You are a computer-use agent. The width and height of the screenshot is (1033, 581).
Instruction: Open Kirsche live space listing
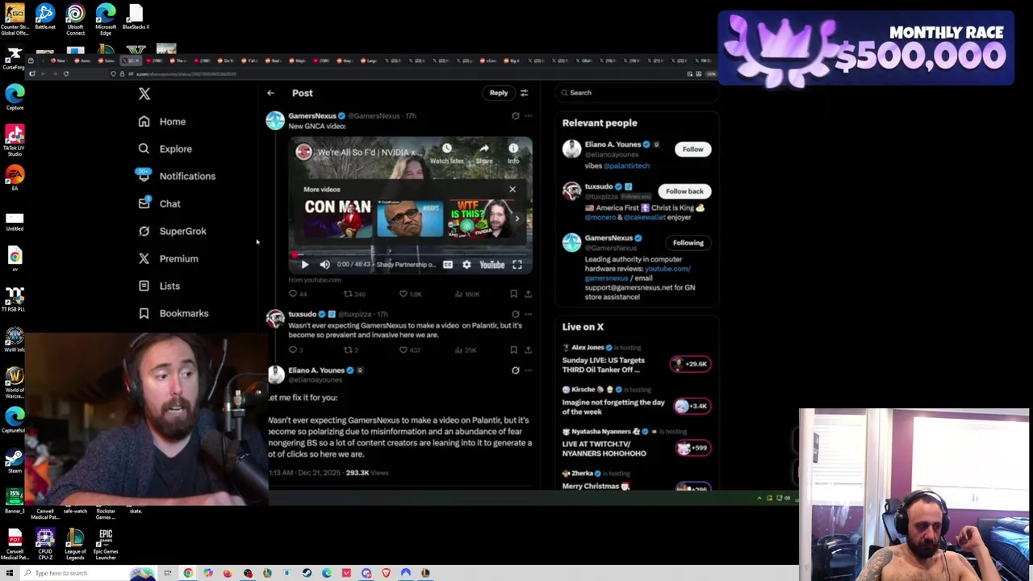pyautogui.click(x=636, y=402)
